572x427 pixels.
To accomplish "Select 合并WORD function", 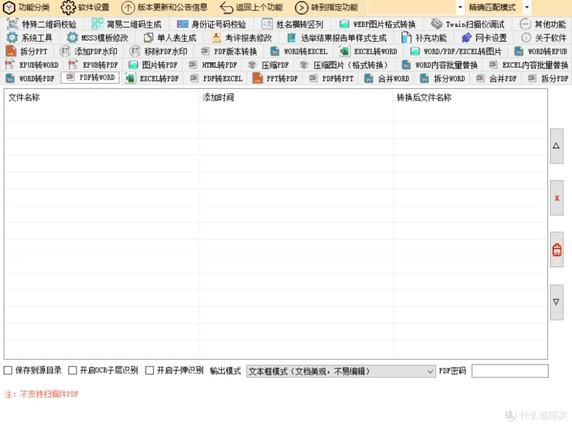I will coord(387,78).
